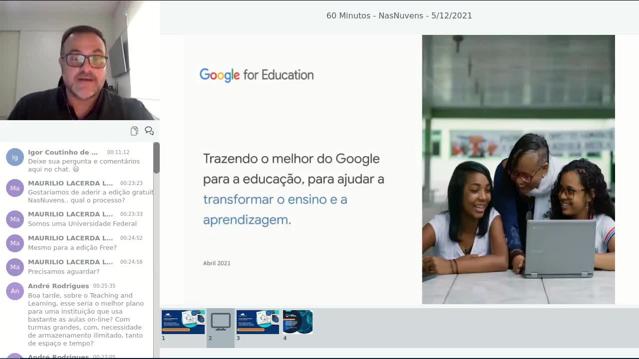This screenshot has height=359, width=639.
Task: Select slide thumbnail 4
Action: 298,322
